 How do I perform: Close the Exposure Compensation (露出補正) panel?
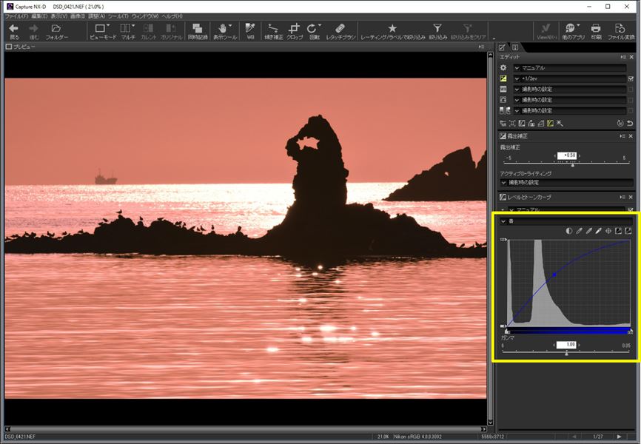pos(631,135)
